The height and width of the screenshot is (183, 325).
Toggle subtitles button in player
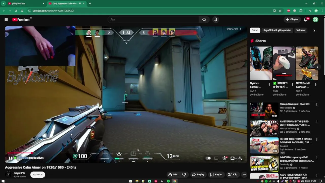coord(216,158)
